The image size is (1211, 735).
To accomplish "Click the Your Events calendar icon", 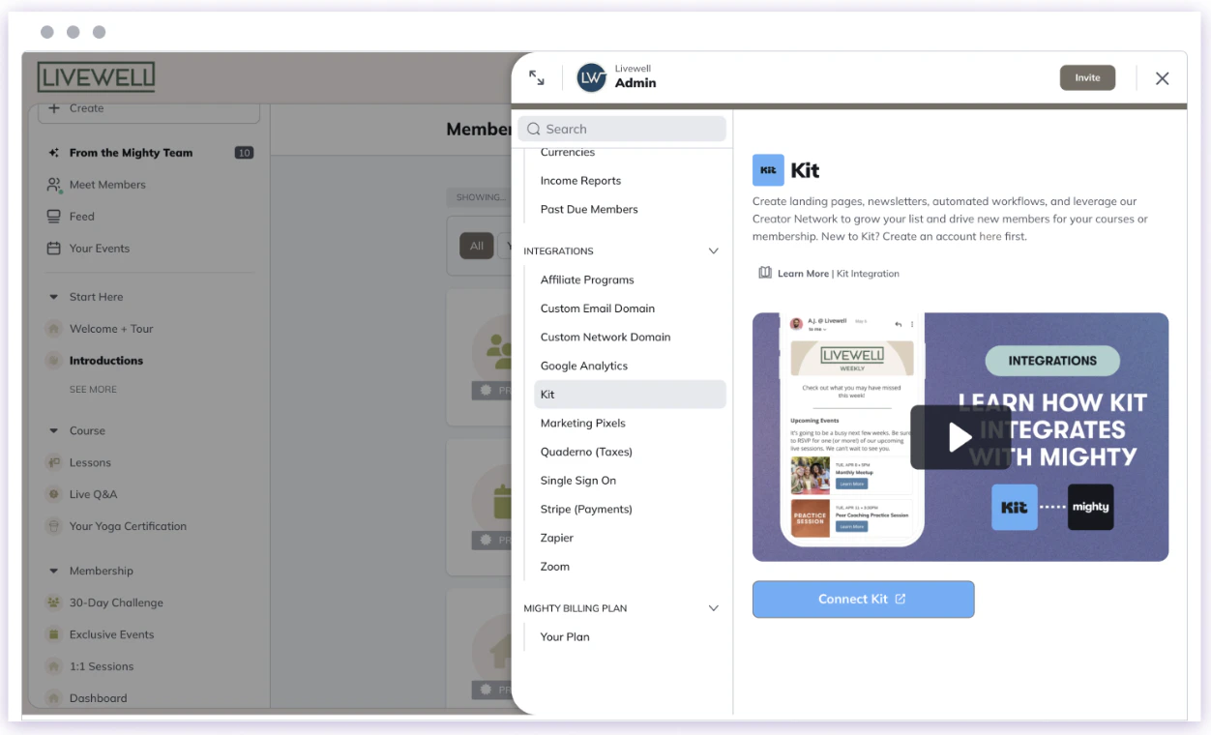I will click(x=53, y=249).
